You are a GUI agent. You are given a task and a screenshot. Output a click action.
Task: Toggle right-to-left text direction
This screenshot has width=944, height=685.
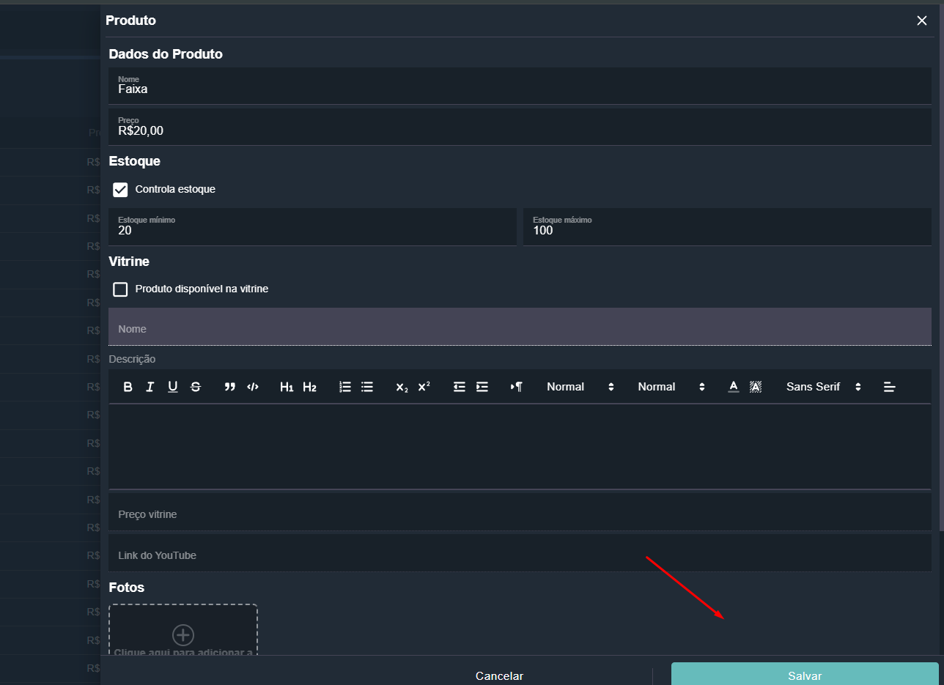coord(516,387)
